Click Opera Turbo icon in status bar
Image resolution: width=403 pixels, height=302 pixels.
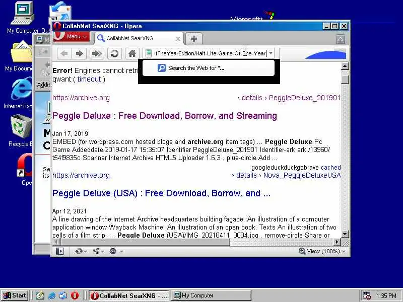(x=113, y=251)
